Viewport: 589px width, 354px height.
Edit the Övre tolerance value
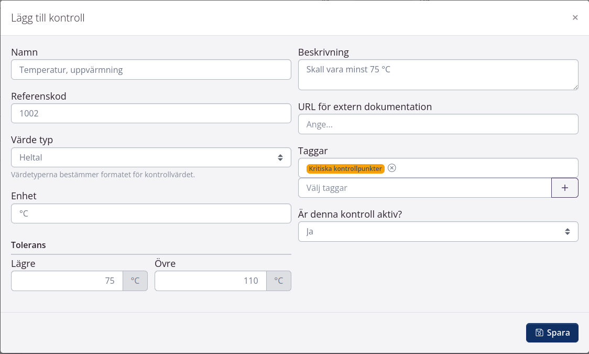pos(211,281)
